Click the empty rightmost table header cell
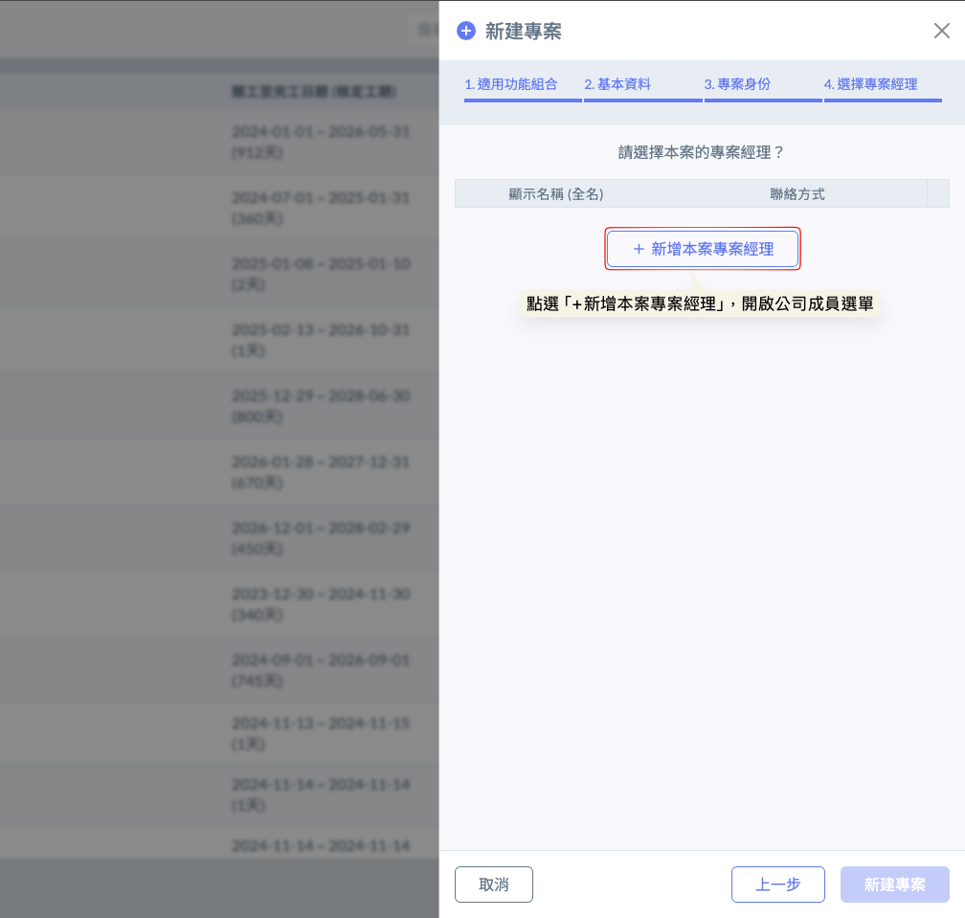Screen dimensions: 965x918 [x=937, y=194]
